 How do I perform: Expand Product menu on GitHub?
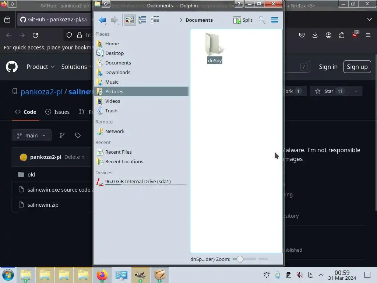tap(40, 67)
